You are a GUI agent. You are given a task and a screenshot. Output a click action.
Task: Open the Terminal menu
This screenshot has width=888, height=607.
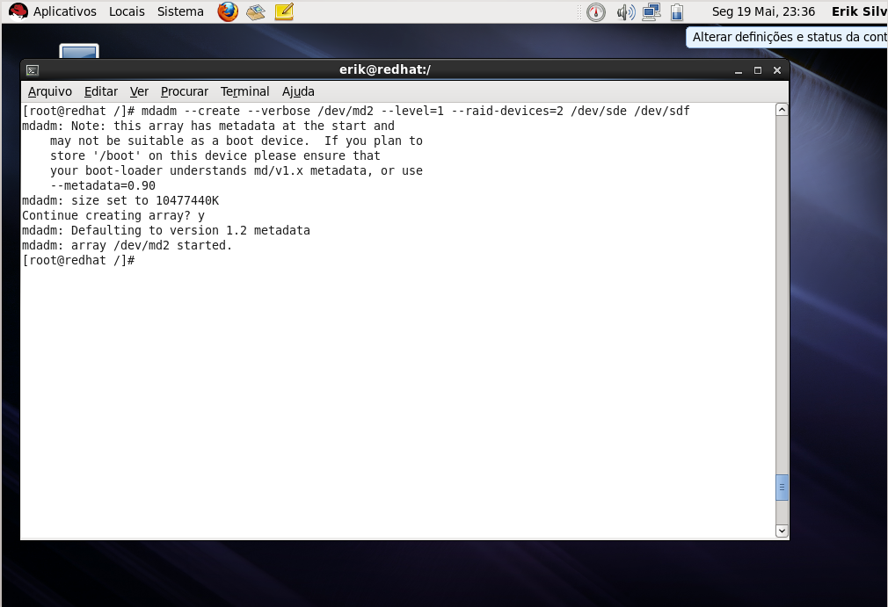pos(244,91)
